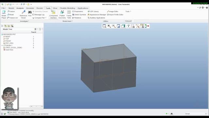Open Folder Browser navigator icon
Image resolution: width=209 pixels, height=118 pixels.
pyautogui.click(x=9, y=26)
